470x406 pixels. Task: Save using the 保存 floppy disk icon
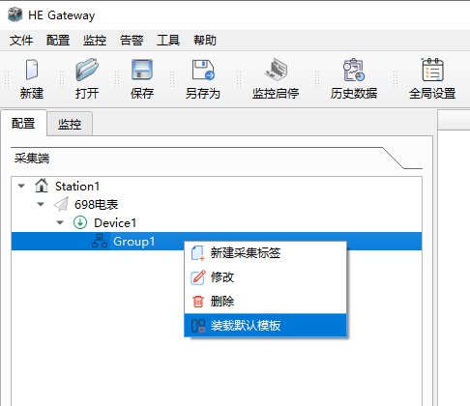coord(142,70)
